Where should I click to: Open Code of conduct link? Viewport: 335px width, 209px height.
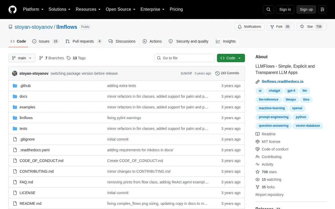click(272, 149)
